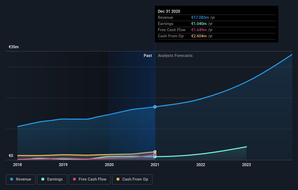Click the €35m y-axis label
The height and width of the screenshot is (190, 298).
pyautogui.click(x=14, y=47)
